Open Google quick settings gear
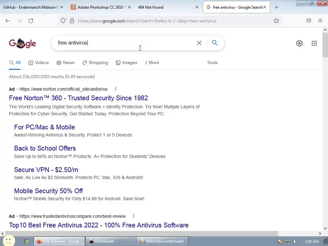Viewport: 328px width, 246px height. point(299,43)
